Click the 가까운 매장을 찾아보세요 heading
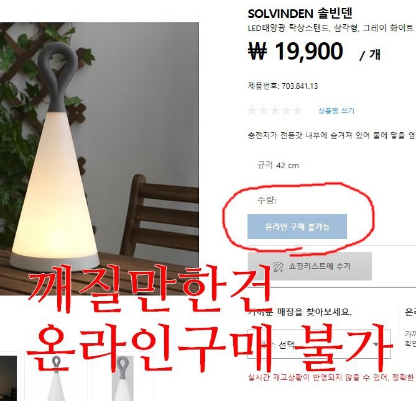This screenshot has width=416, height=401. 300,312
